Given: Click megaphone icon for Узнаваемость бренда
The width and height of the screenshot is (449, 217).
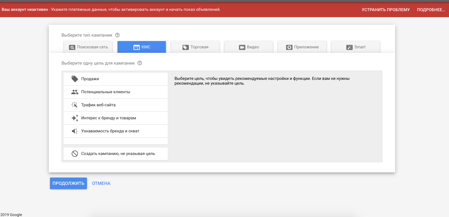Looking at the screenshot, I should tap(75, 131).
